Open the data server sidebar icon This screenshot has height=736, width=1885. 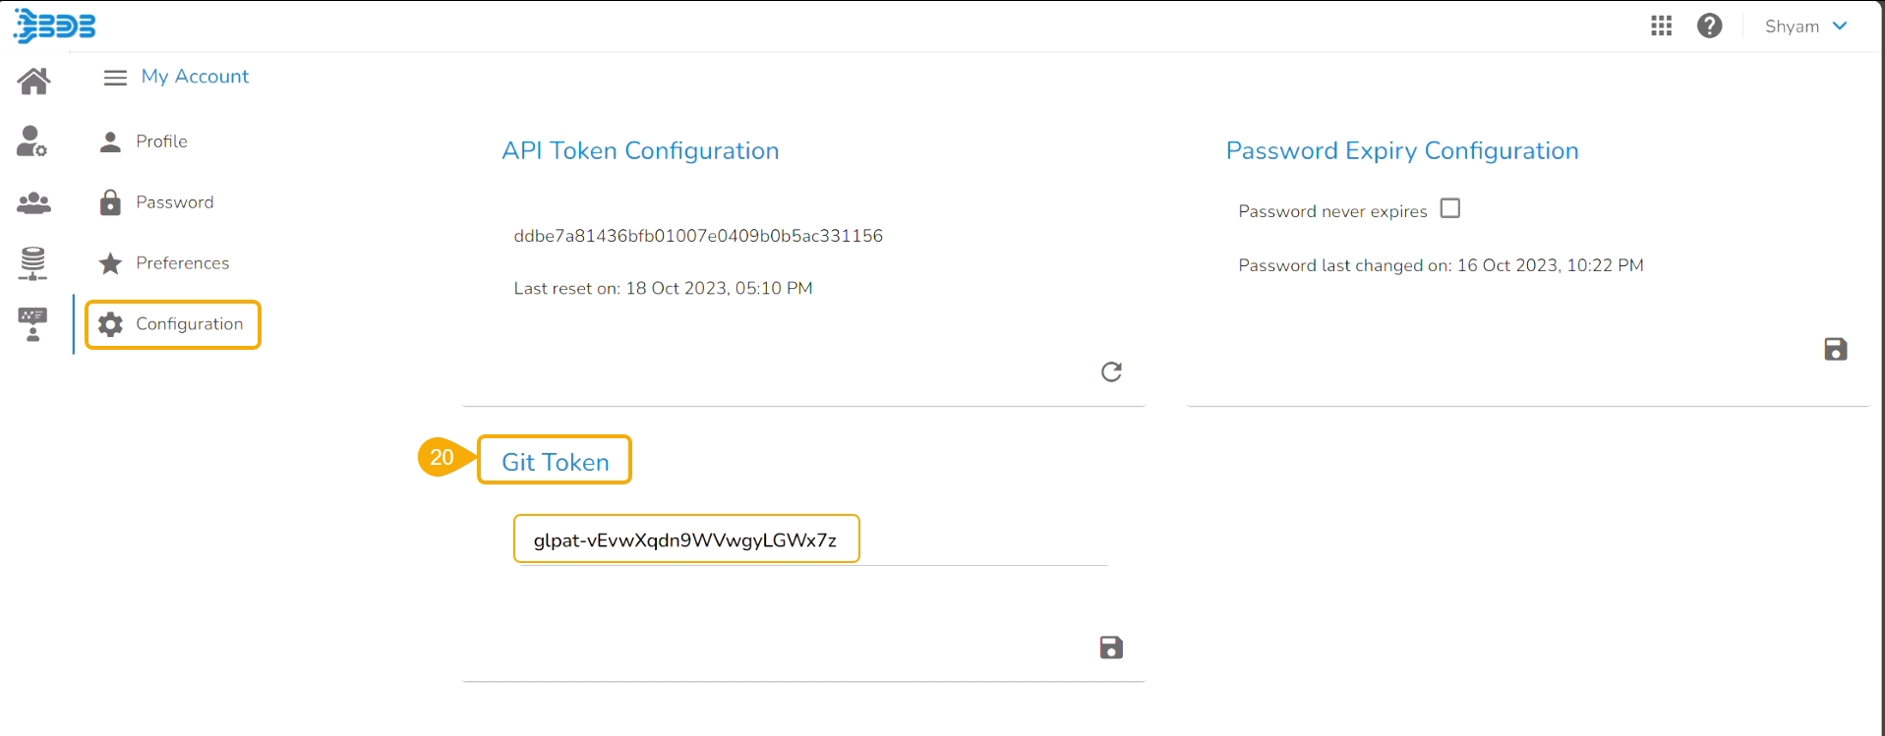tap(33, 263)
